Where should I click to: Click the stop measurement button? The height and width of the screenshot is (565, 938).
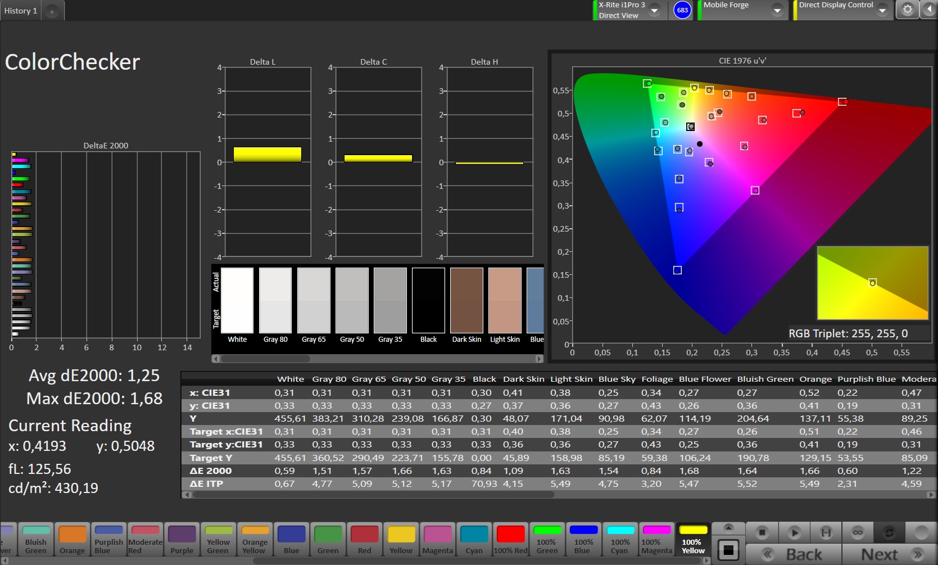coord(762,532)
